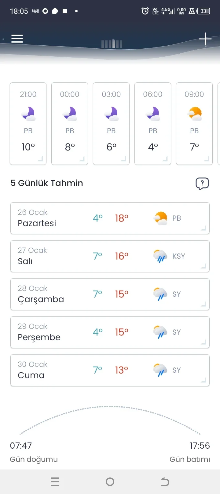Tap the partly cloudy night icon at 21:00
The height and width of the screenshot is (494, 220).
pyautogui.click(x=28, y=114)
